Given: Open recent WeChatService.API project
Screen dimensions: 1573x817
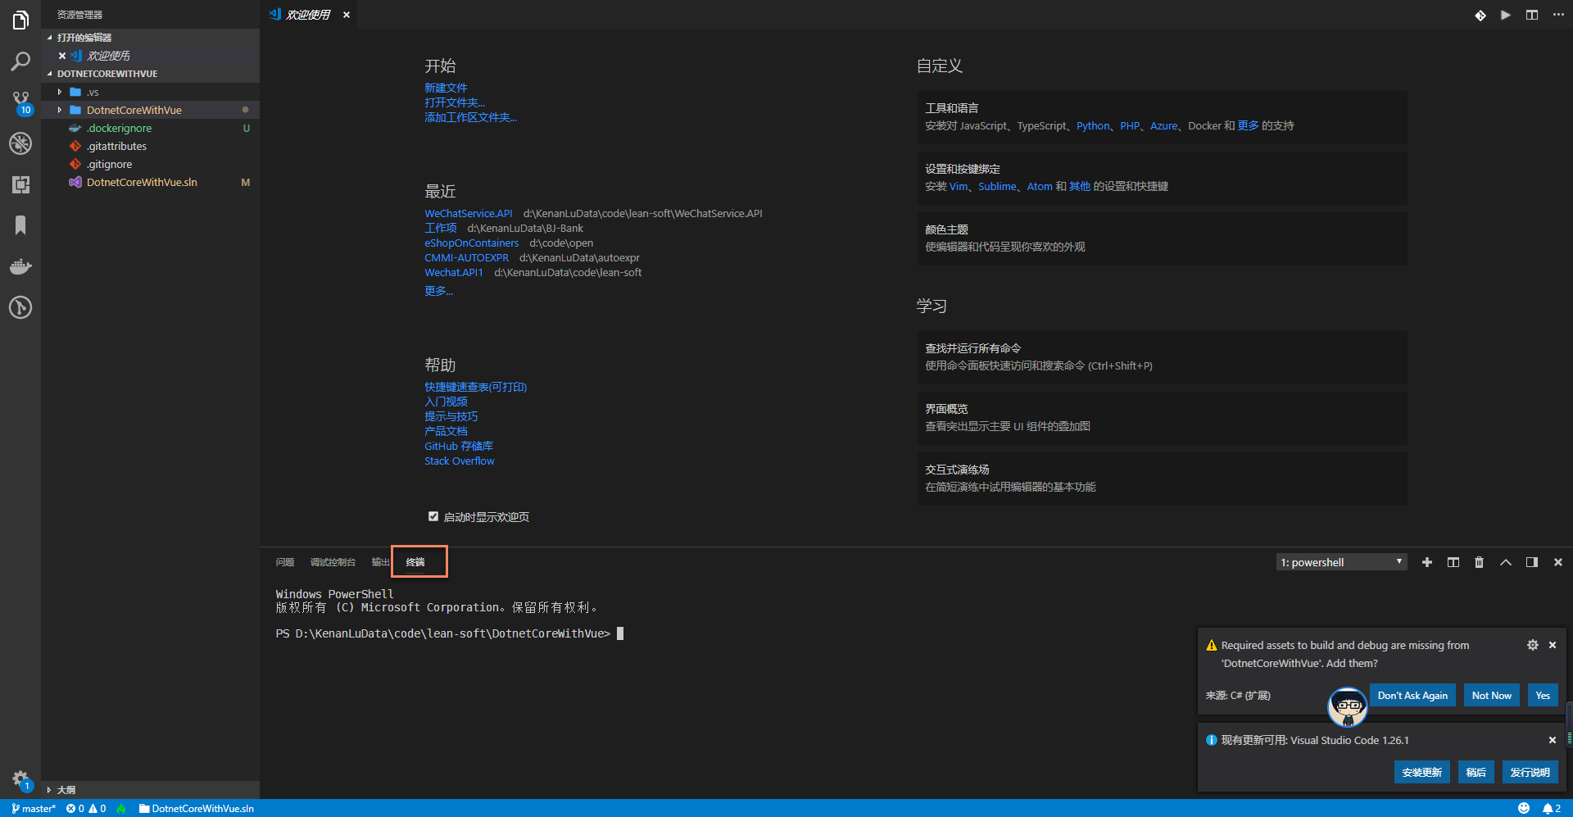Looking at the screenshot, I should pos(469,213).
